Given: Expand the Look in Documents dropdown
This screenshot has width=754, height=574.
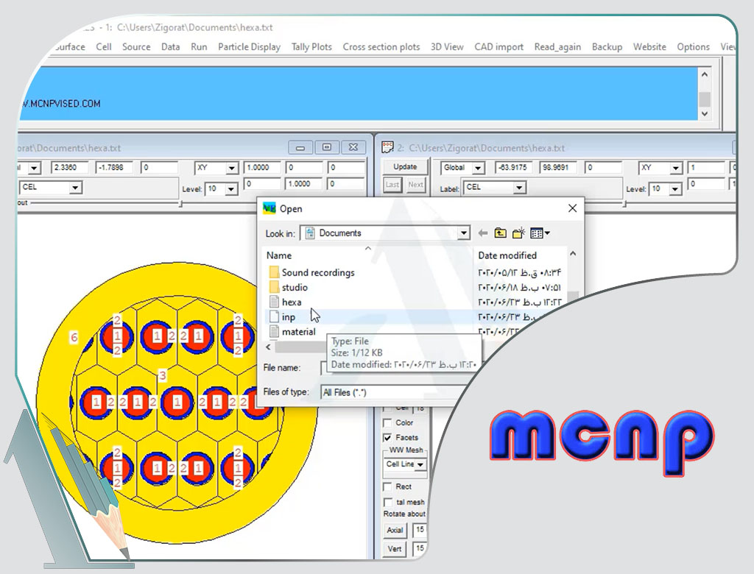Looking at the screenshot, I should (463, 233).
